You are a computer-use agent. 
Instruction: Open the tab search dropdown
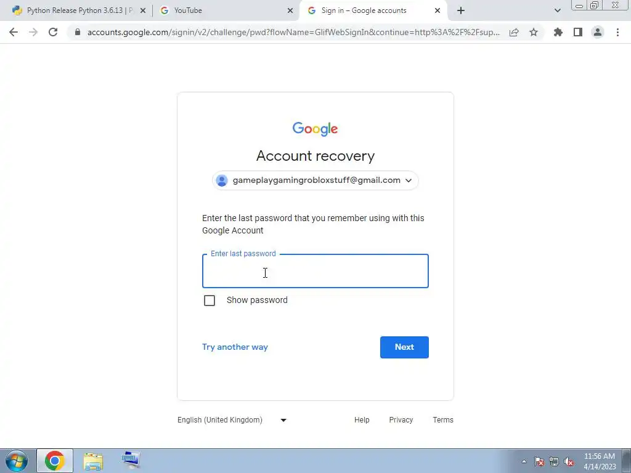557,10
